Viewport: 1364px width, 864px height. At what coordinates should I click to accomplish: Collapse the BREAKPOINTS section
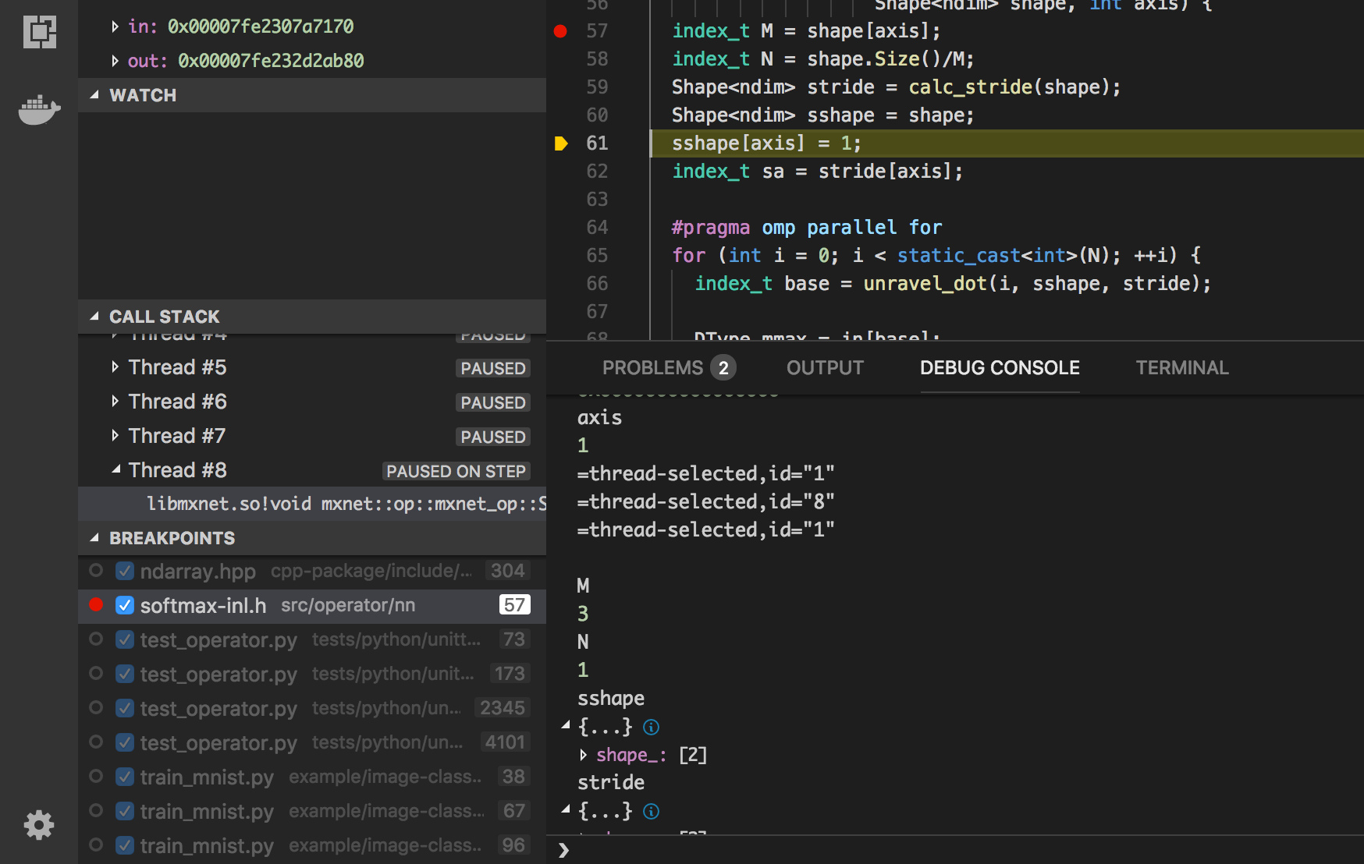pyautogui.click(x=94, y=538)
